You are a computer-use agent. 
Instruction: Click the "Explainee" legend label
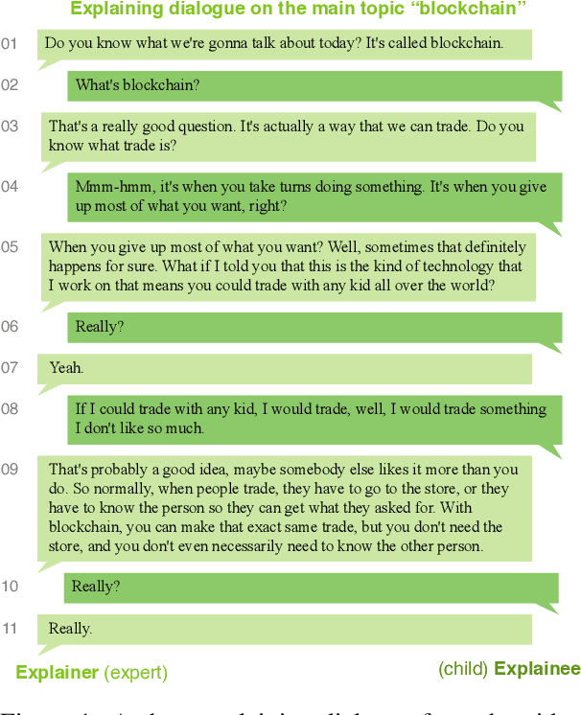coord(537,669)
